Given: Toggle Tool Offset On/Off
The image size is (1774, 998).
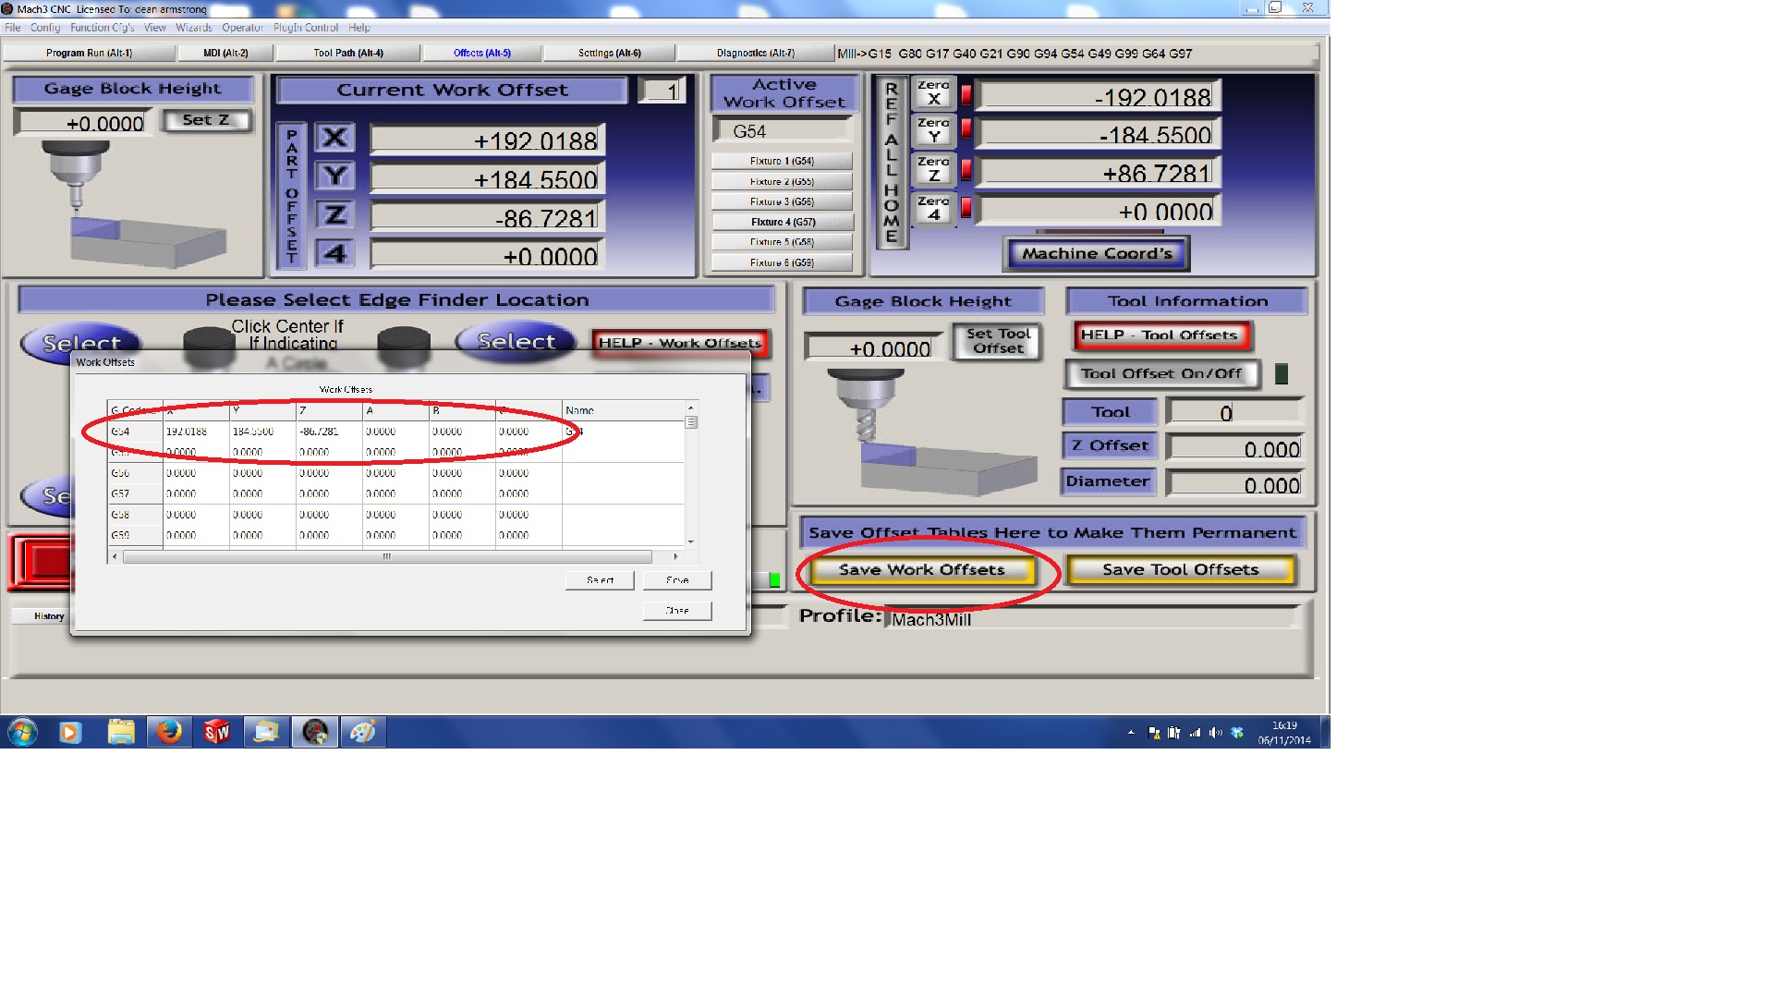Looking at the screenshot, I should (x=1161, y=374).
